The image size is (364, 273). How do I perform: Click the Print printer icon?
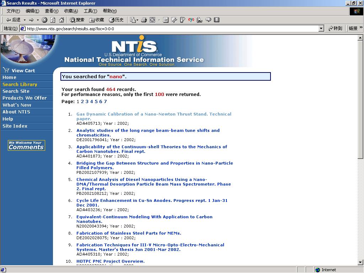pos(144,20)
